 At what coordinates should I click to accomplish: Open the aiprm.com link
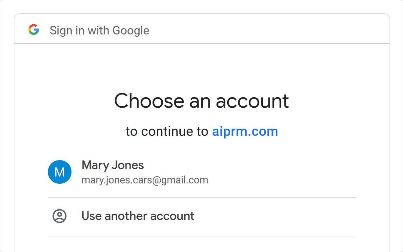(245, 132)
